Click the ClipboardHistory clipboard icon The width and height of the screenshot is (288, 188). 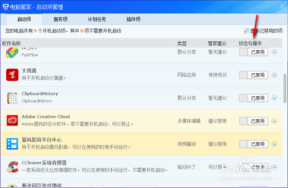(x=12, y=98)
